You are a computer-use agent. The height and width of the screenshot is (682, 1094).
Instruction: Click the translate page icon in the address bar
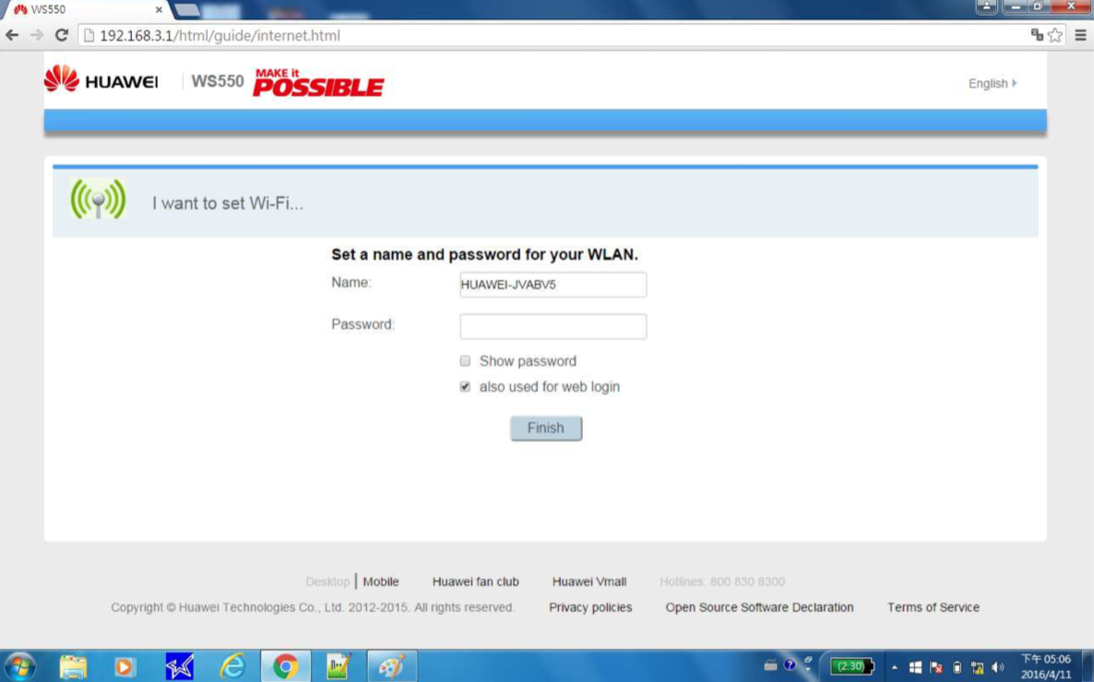(x=1037, y=35)
